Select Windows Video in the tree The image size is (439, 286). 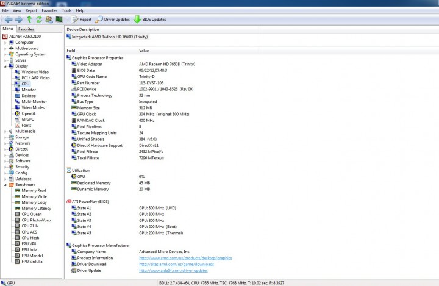pyautogui.click(x=35, y=72)
